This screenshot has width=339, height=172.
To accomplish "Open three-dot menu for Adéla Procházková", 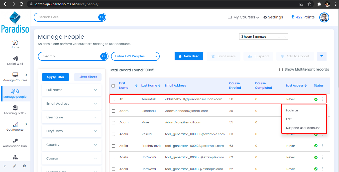I will point(323,146).
